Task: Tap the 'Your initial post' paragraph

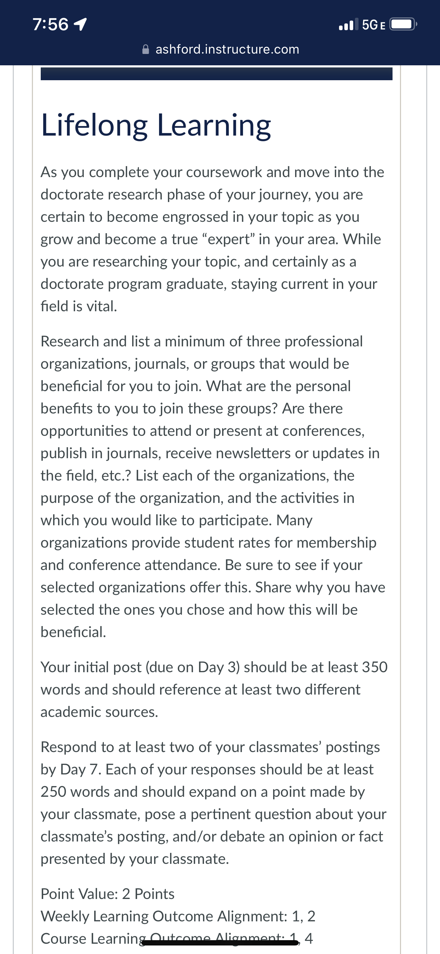Action: (x=214, y=690)
